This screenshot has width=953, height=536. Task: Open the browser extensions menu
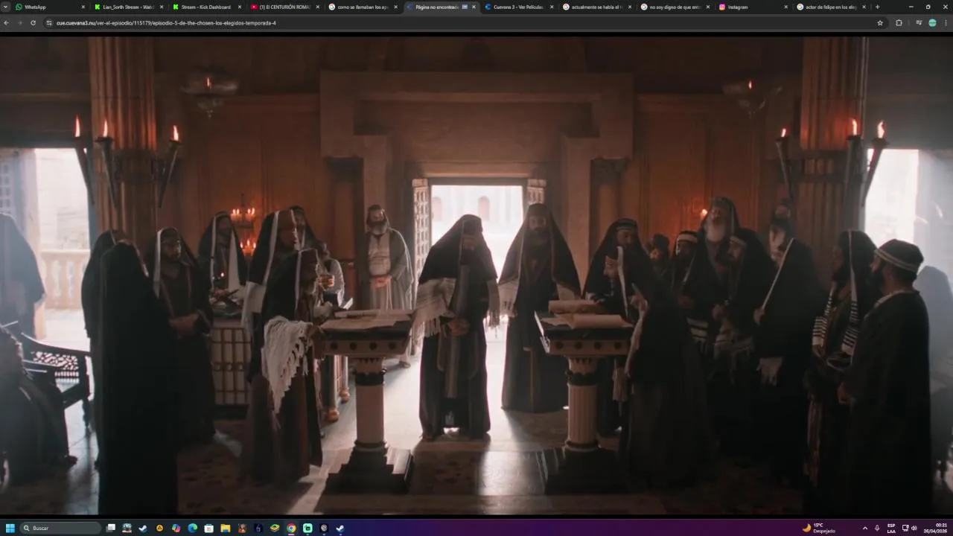899,23
